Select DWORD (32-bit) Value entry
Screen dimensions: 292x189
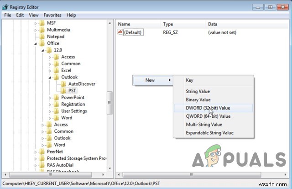214,108
